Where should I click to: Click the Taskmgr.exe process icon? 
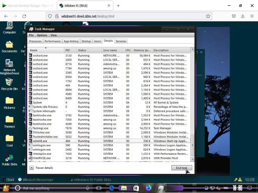click(x=30, y=128)
